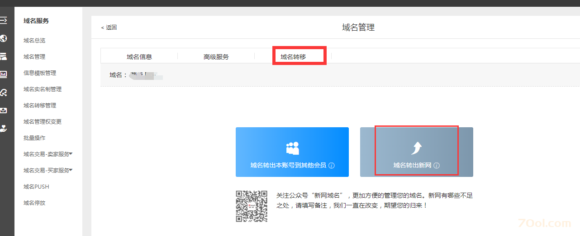Image resolution: width=580 pixels, height=236 pixels.
Task: Open 域名总览 in the sidebar menu
Action: pos(34,41)
